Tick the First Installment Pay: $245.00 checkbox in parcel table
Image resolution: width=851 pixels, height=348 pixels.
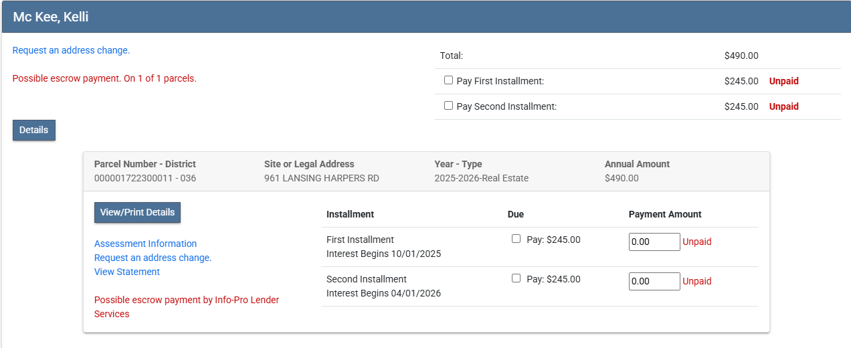tap(516, 239)
